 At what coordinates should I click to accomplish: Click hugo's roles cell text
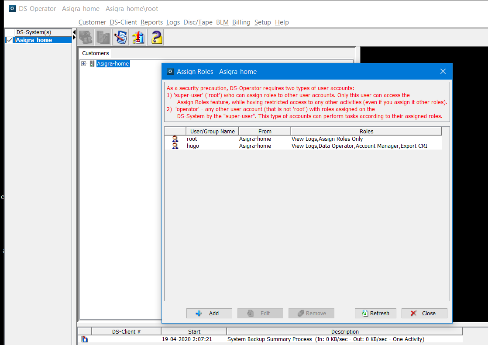click(x=359, y=146)
